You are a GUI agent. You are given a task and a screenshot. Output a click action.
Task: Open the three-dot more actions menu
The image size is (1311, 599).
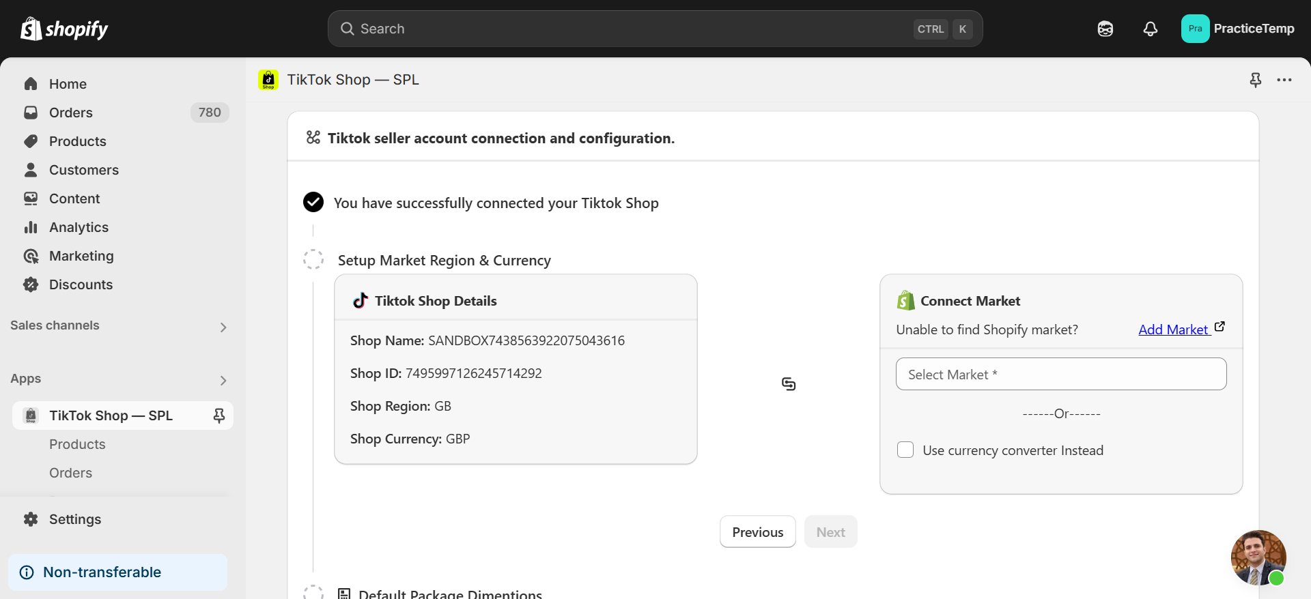point(1284,80)
